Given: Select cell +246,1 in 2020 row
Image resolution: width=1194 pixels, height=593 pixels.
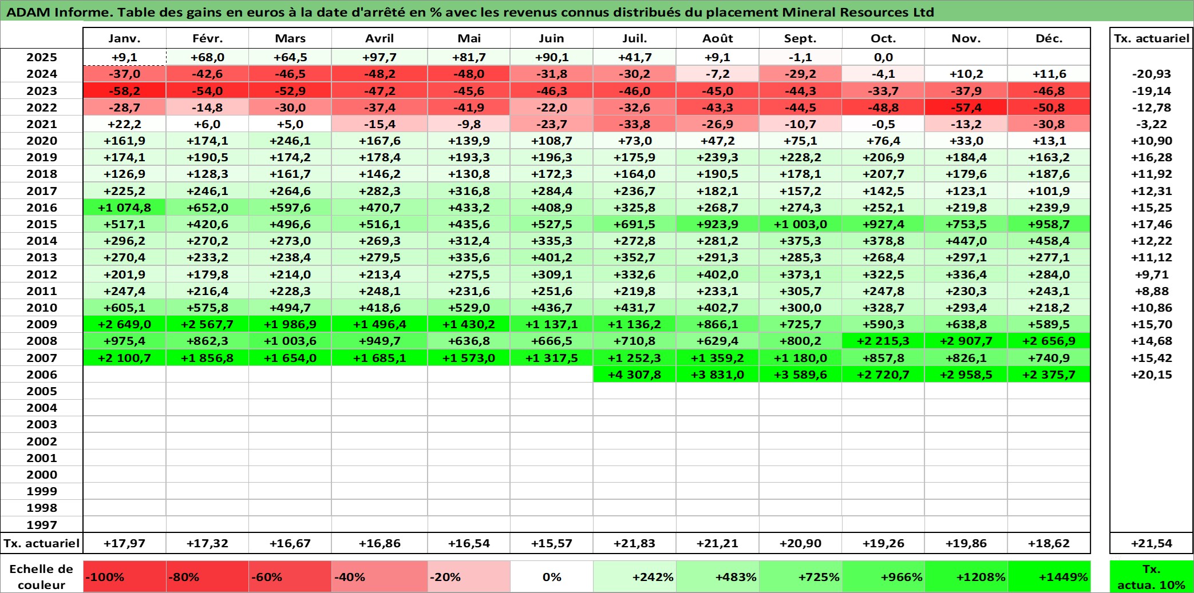Looking at the screenshot, I should coord(290,141).
